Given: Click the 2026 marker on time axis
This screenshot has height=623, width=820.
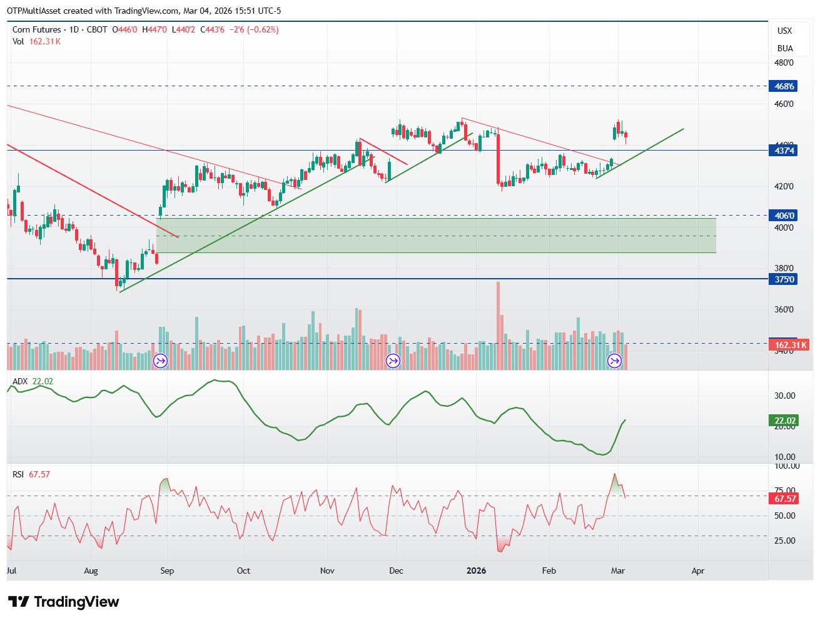Looking at the screenshot, I should pyautogui.click(x=476, y=571).
